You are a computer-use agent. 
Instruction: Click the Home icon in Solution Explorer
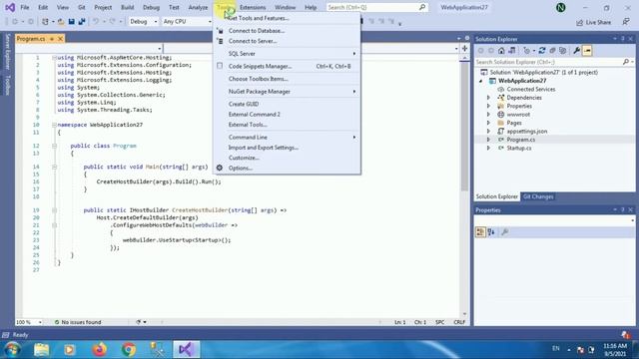pos(501,51)
